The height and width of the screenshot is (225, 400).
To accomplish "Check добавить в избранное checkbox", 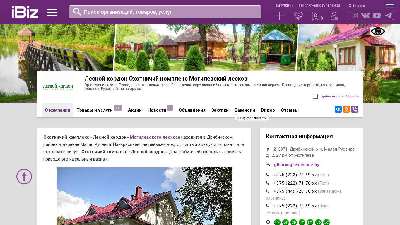I will 315,96.
